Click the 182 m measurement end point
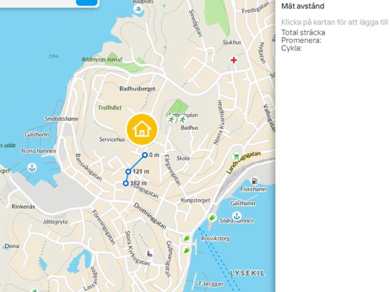This screenshot has height=292, width=390. (126, 183)
